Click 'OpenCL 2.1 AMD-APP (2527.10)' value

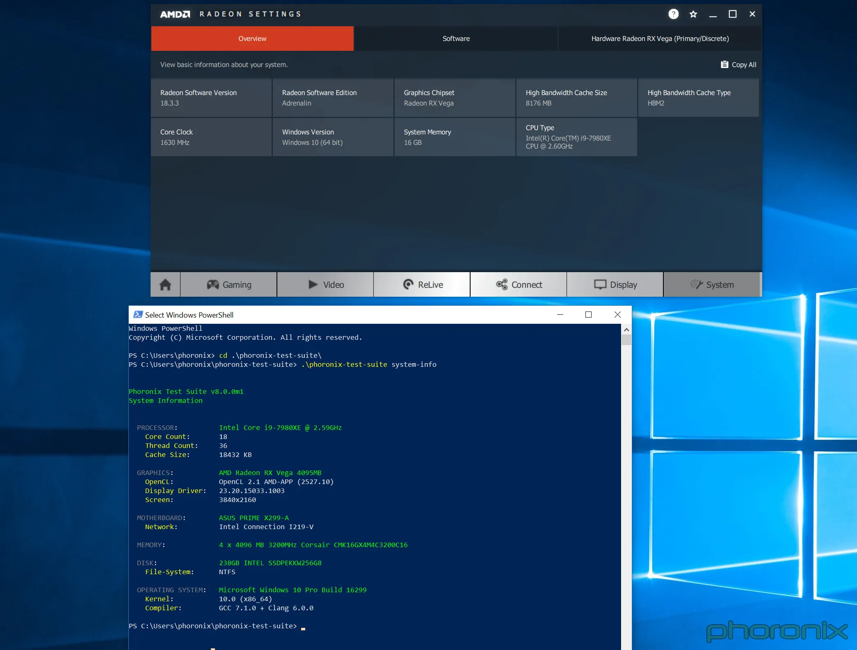pos(276,482)
